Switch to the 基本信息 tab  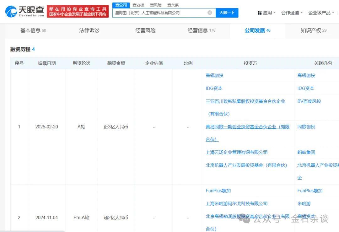click(30, 30)
